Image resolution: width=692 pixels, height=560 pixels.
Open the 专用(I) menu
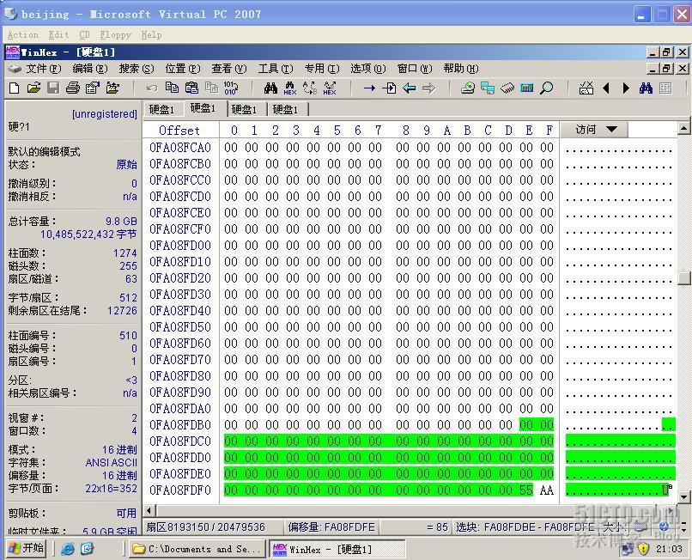tap(322, 69)
